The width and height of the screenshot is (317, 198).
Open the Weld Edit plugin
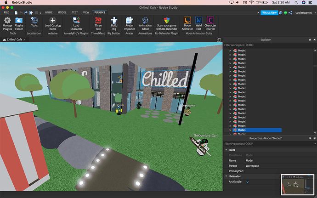point(198,24)
